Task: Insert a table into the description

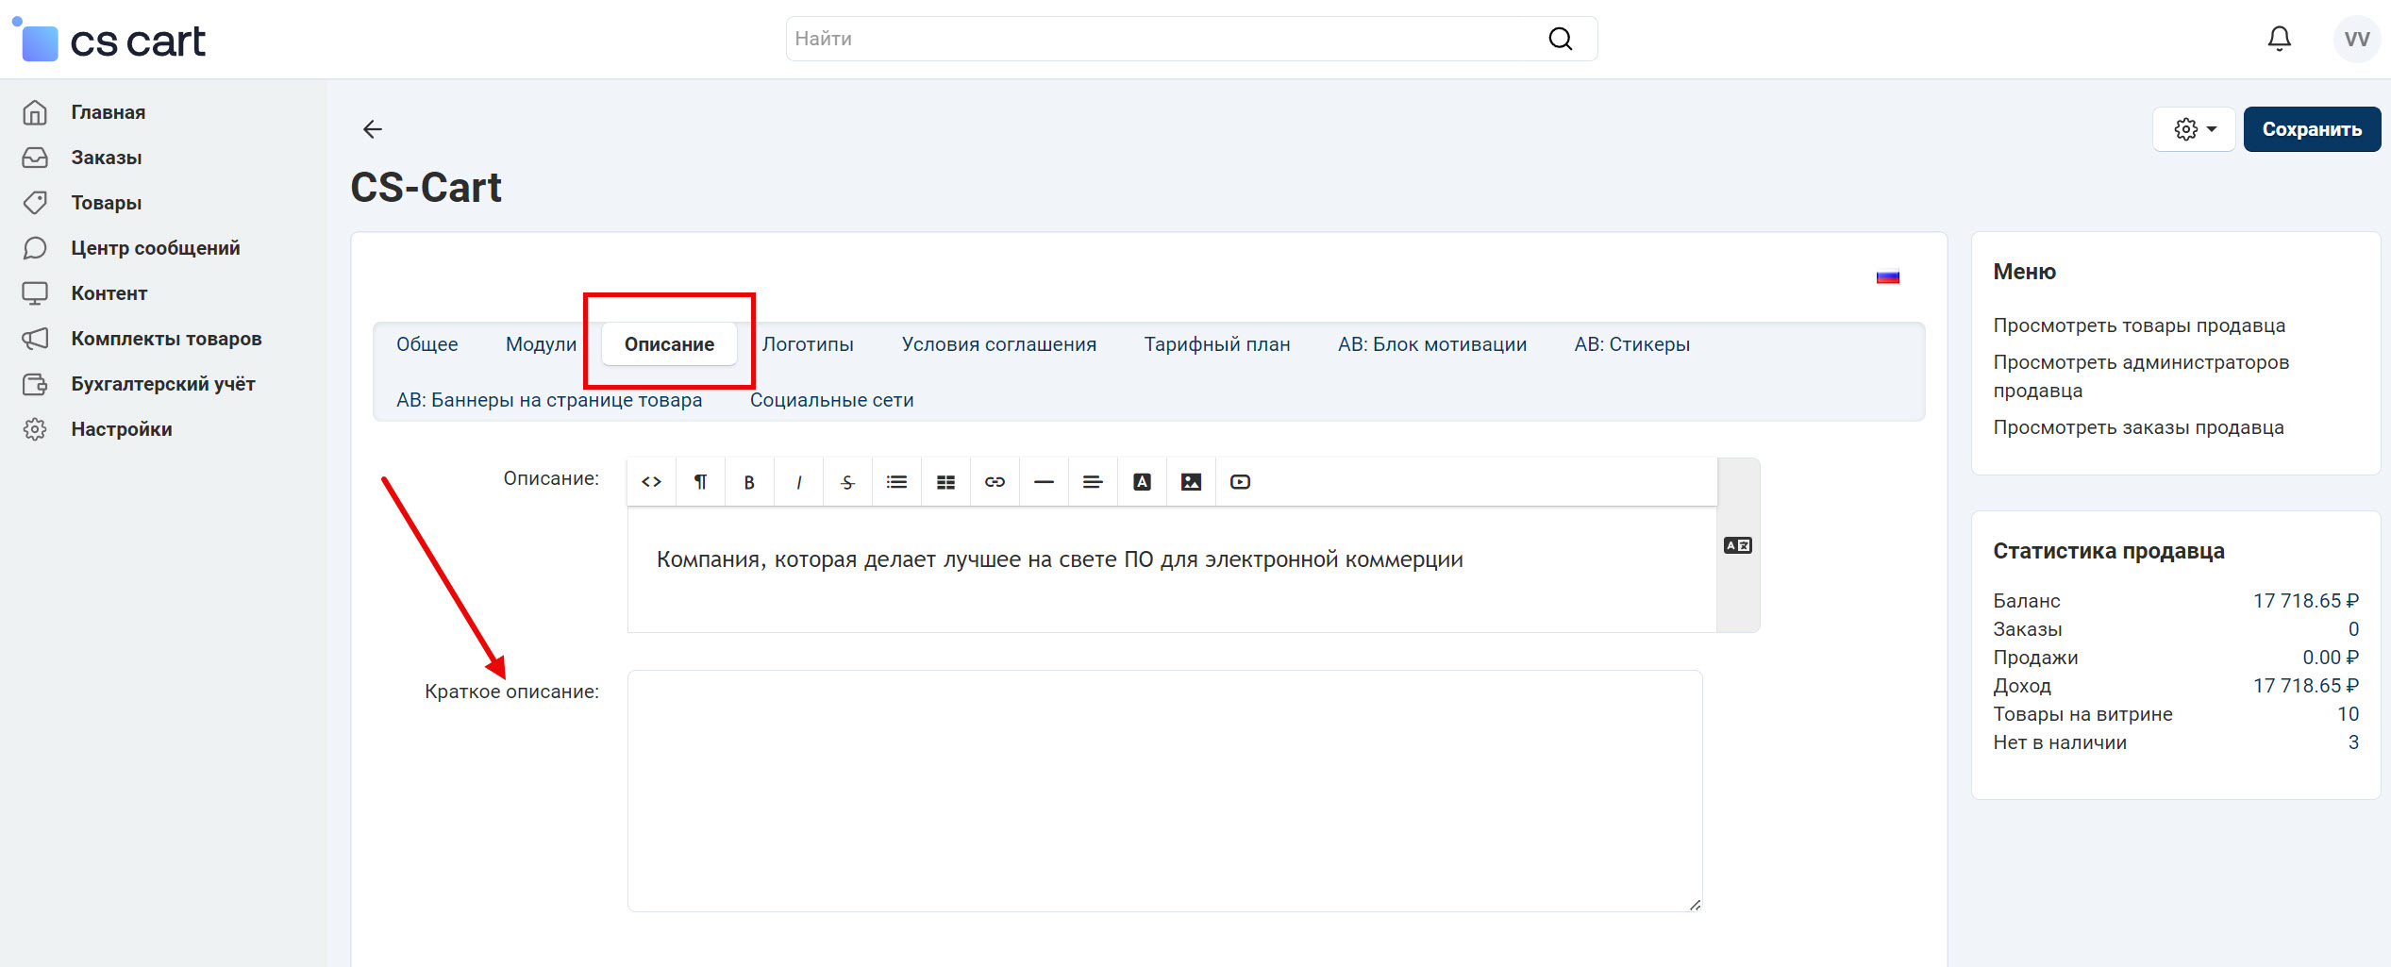Action: tap(945, 481)
